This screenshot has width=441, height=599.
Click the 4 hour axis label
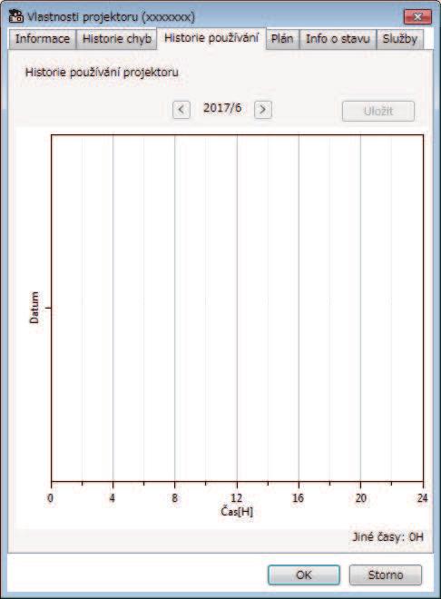[113, 497]
